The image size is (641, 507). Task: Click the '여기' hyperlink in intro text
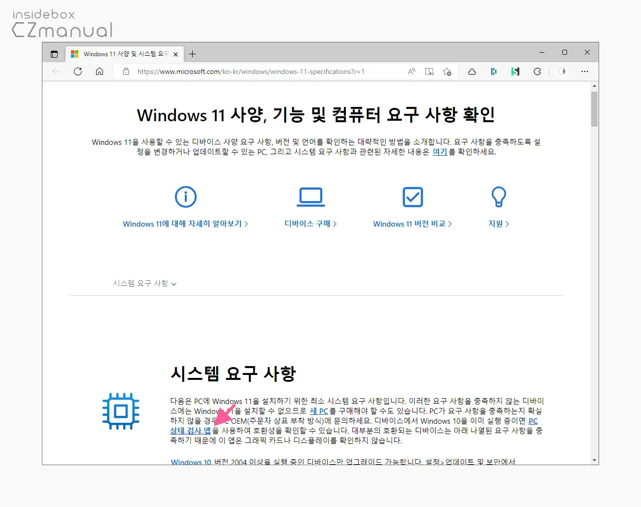(439, 152)
